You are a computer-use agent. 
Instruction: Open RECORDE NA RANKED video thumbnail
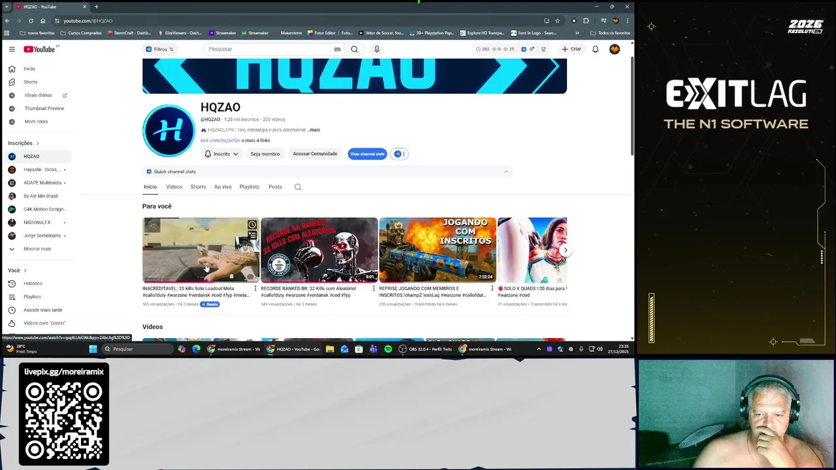coord(319,249)
